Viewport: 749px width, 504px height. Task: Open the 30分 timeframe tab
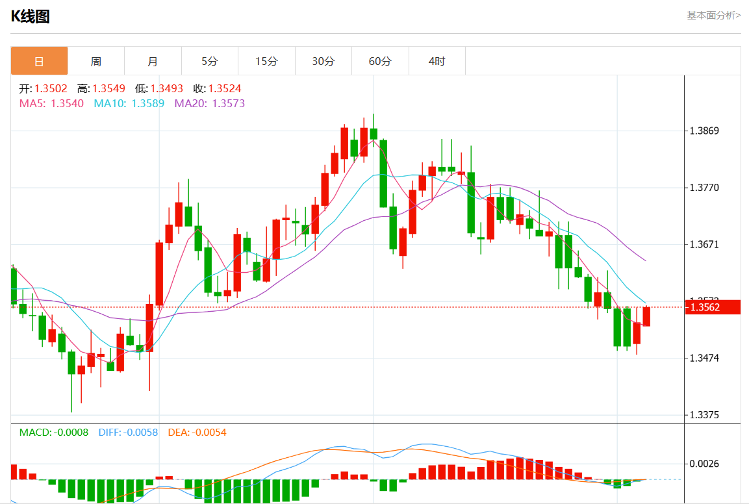tap(324, 61)
